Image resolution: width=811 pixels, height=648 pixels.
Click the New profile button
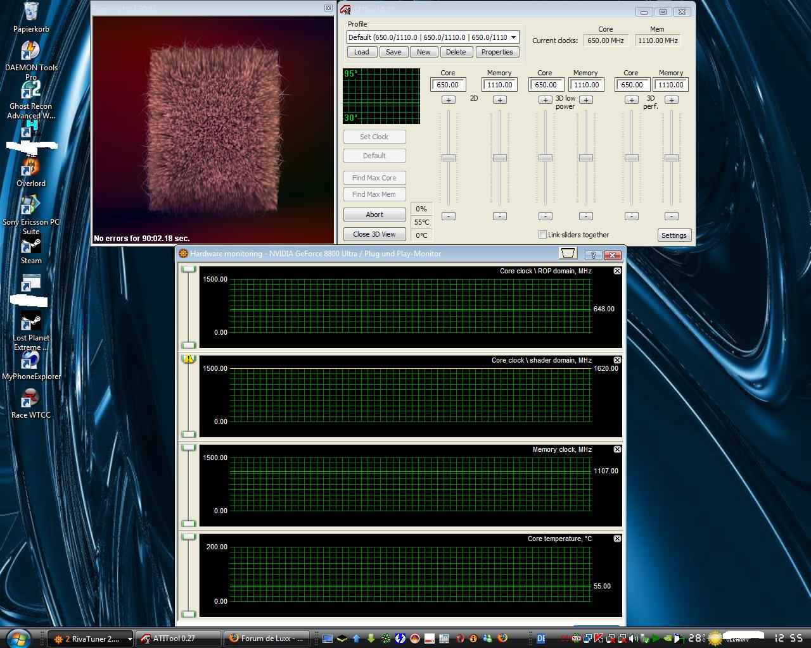point(423,53)
